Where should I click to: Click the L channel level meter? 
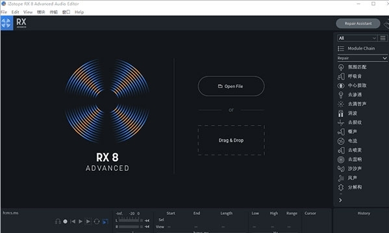(129, 221)
